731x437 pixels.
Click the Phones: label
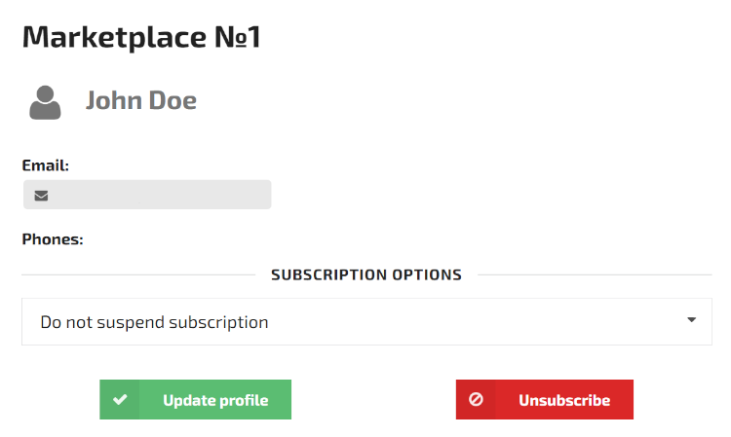coord(53,239)
